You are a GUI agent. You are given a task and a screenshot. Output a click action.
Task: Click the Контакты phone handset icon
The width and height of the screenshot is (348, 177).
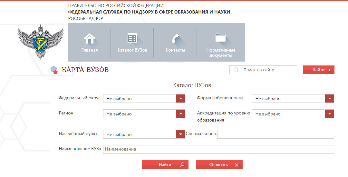(175, 39)
